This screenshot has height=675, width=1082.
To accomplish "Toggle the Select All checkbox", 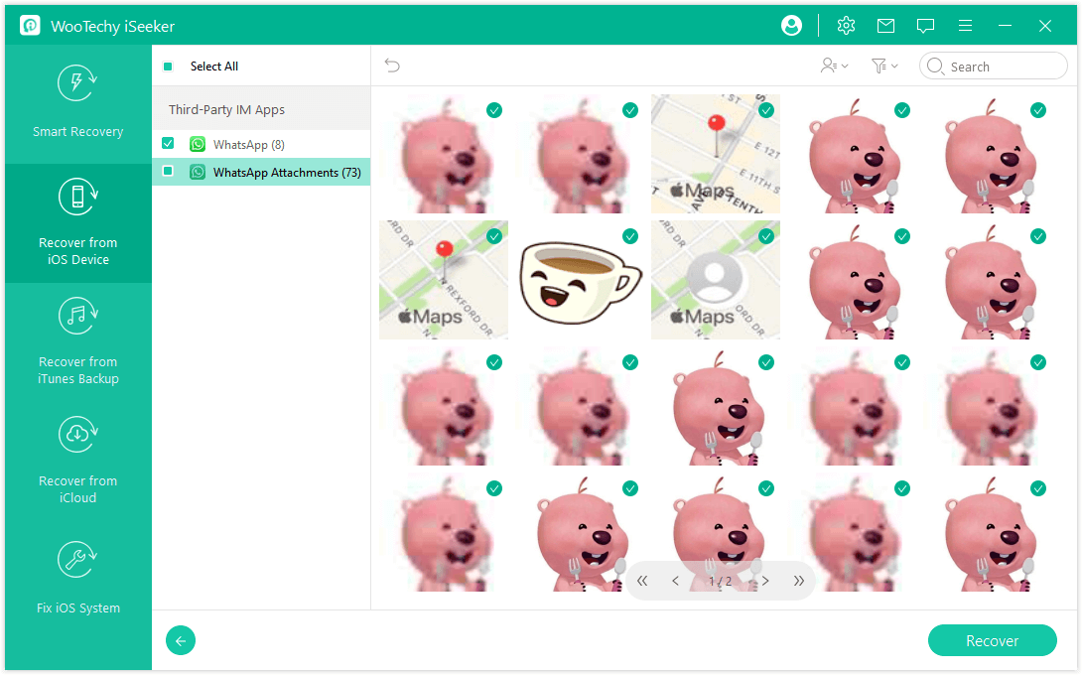I will tap(168, 67).
